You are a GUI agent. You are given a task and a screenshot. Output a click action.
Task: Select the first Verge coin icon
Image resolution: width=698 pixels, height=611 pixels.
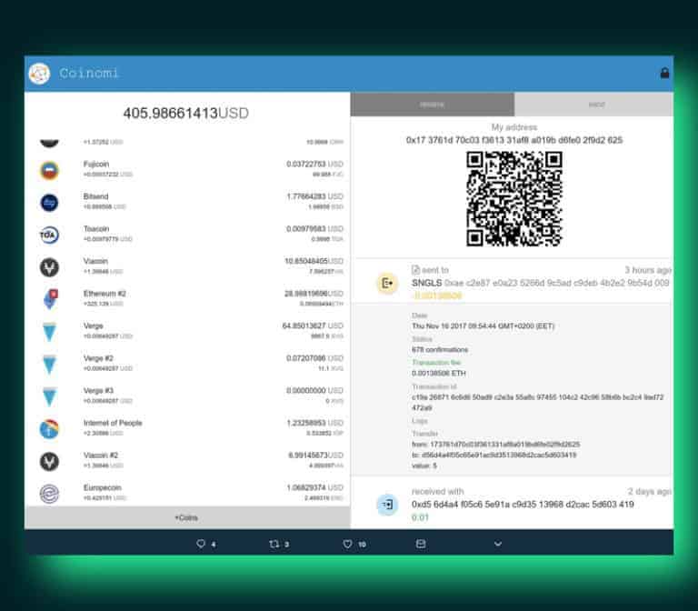tap(49, 332)
